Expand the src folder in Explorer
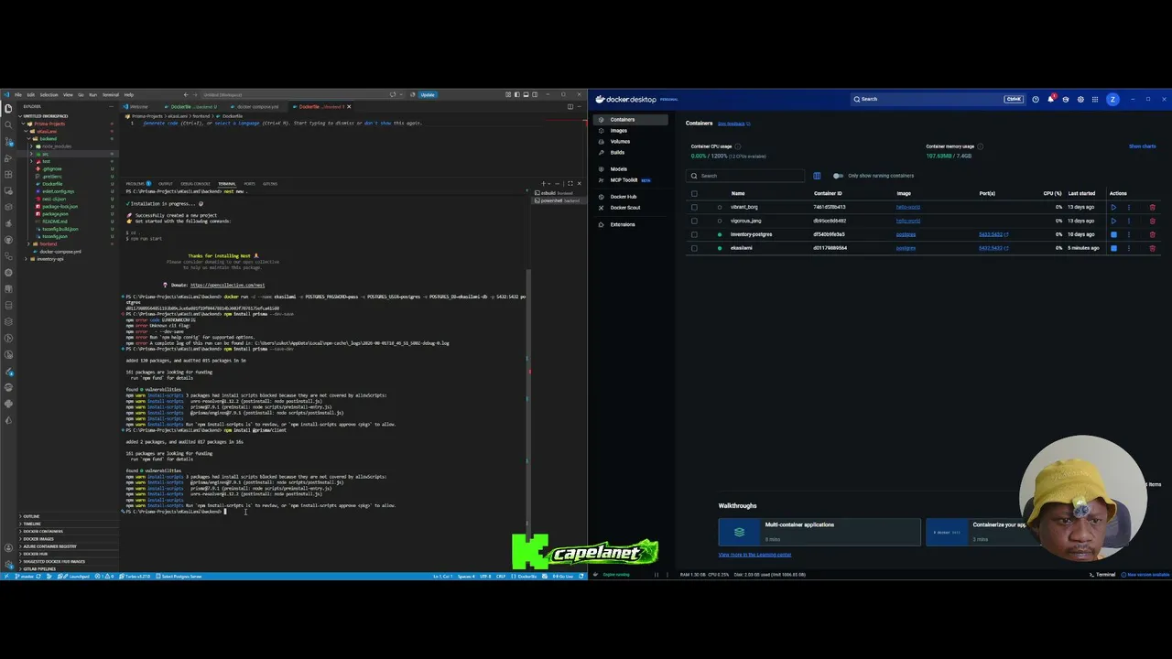The height and width of the screenshot is (659, 1172). coord(45,154)
